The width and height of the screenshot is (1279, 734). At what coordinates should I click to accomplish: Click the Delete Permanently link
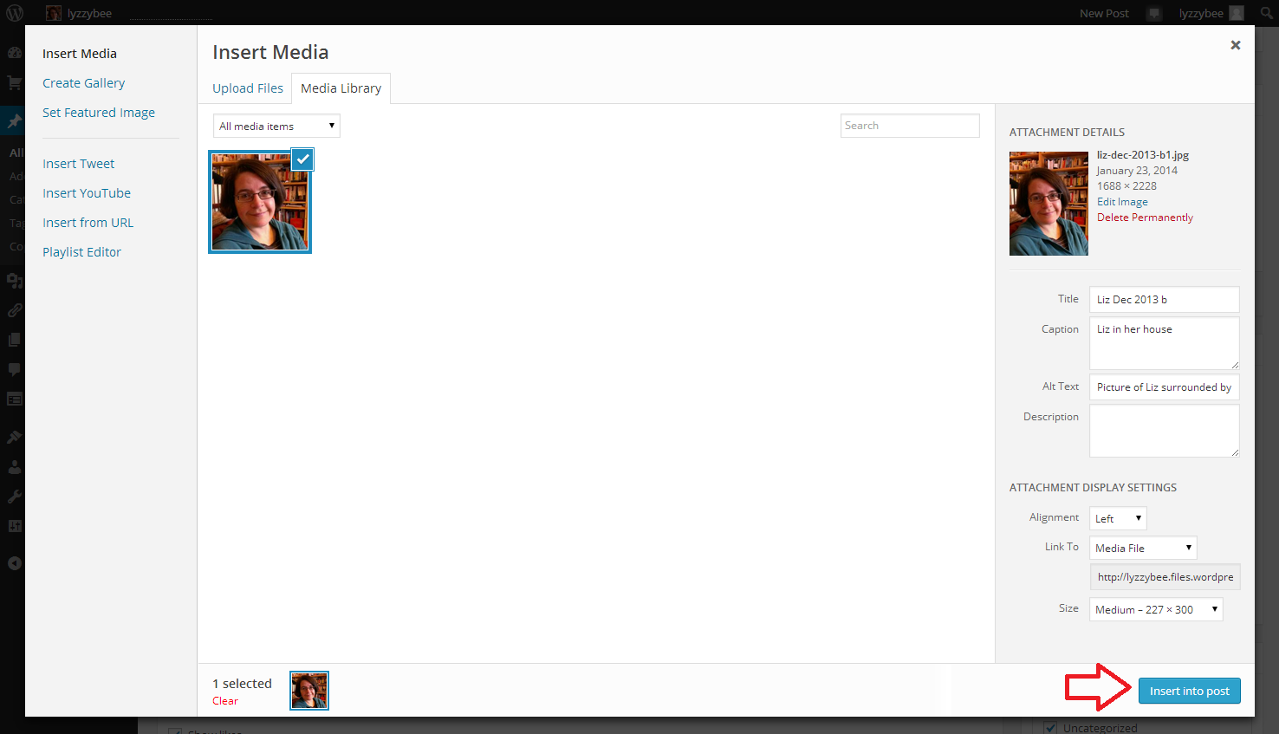1145,218
